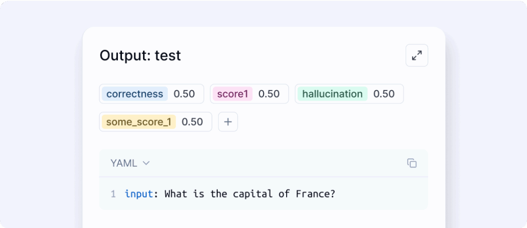
Task: Add a new feedback score with plus button
Action: tap(228, 122)
